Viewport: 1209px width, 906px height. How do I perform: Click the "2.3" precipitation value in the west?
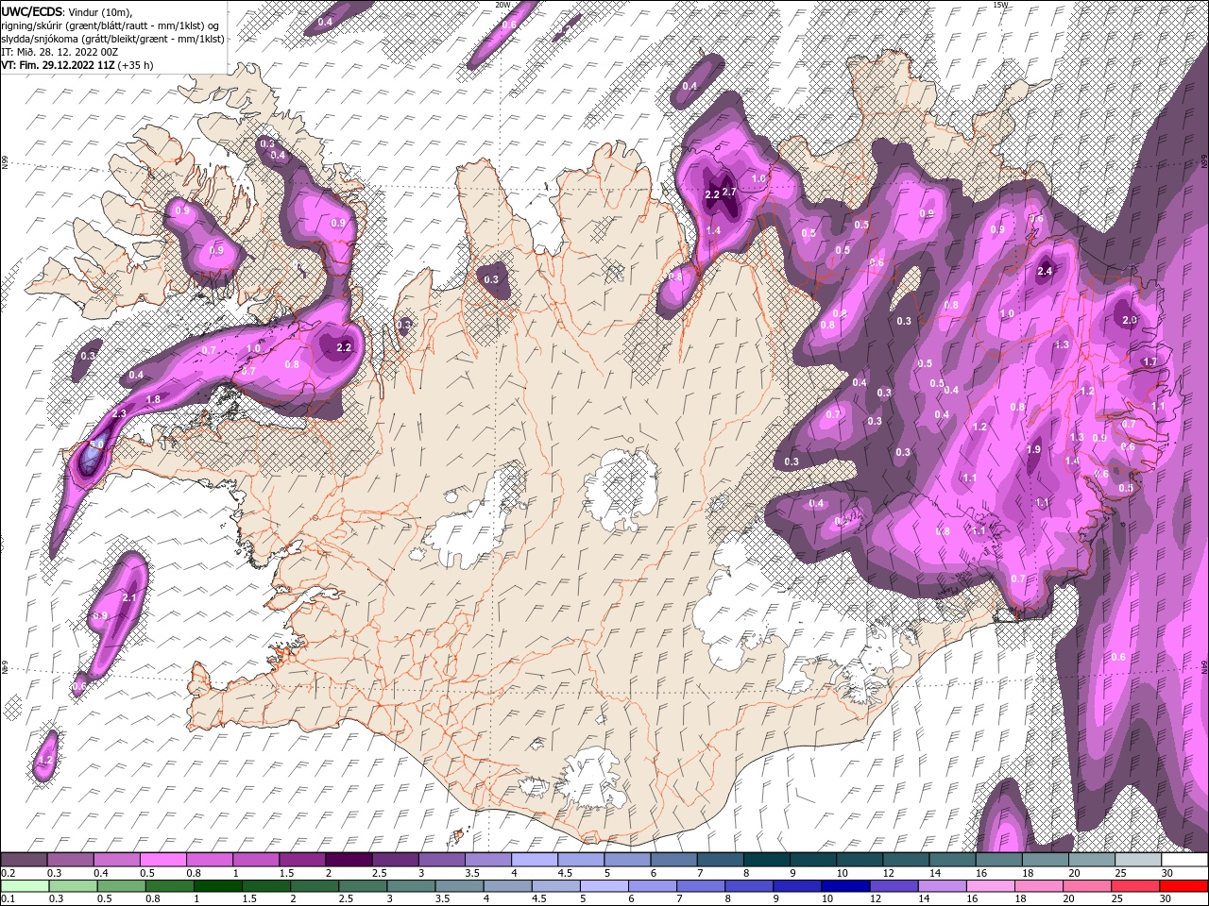coord(119,414)
